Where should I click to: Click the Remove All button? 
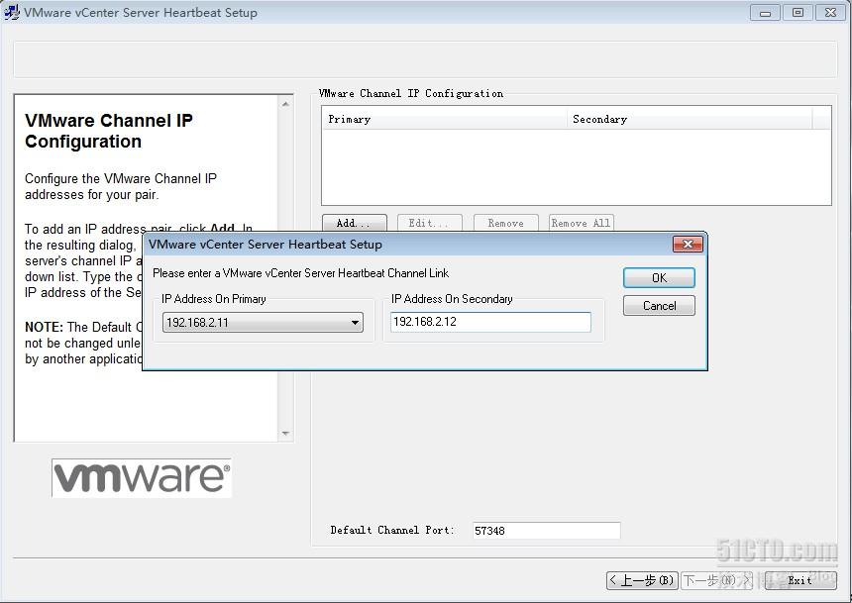tap(581, 223)
